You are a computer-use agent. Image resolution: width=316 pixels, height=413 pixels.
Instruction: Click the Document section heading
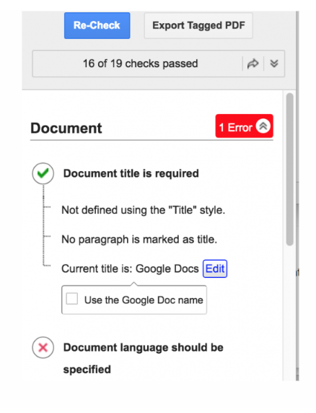coord(66,129)
